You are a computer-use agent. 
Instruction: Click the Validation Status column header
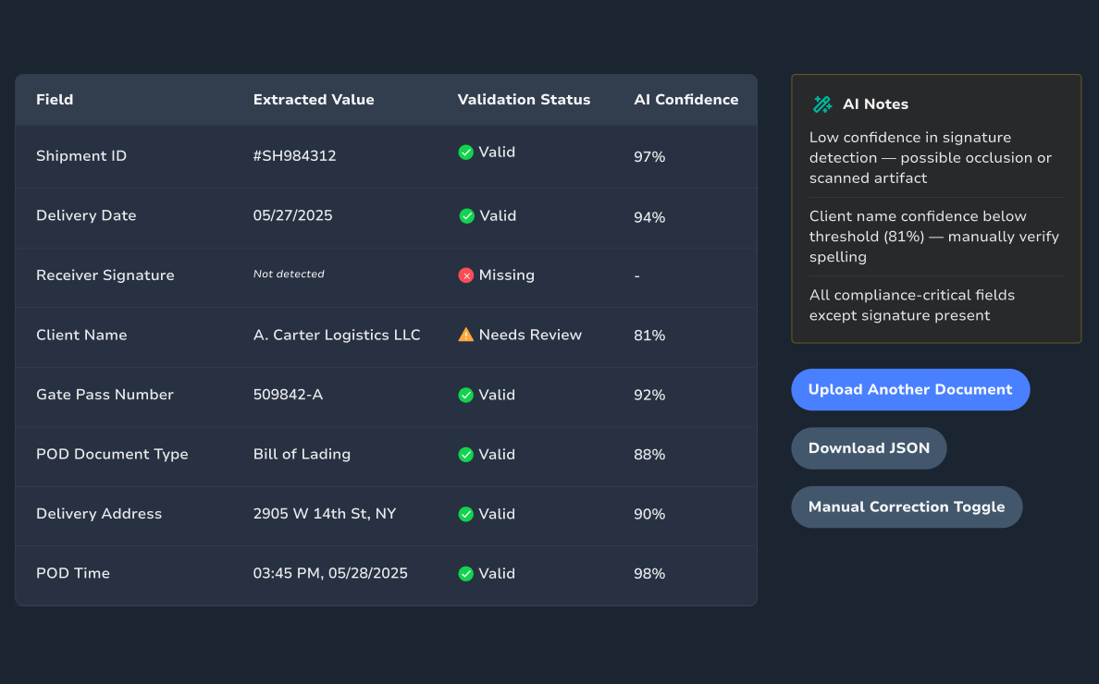tap(524, 100)
